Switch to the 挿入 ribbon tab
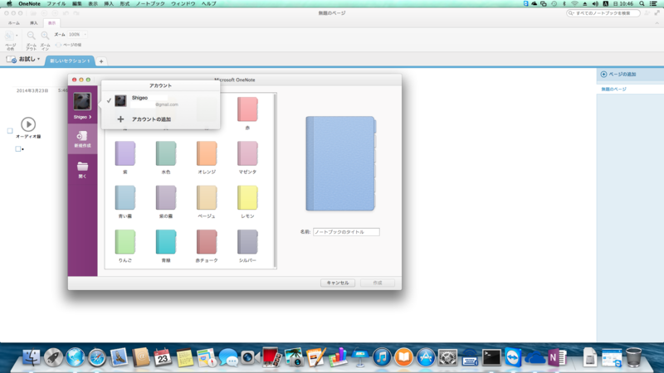Screen dimensions: 664x373 click(33, 23)
